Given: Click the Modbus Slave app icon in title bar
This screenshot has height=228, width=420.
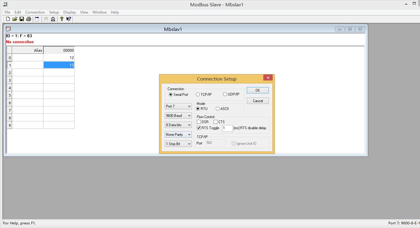Looking at the screenshot, I should tap(5, 4).
